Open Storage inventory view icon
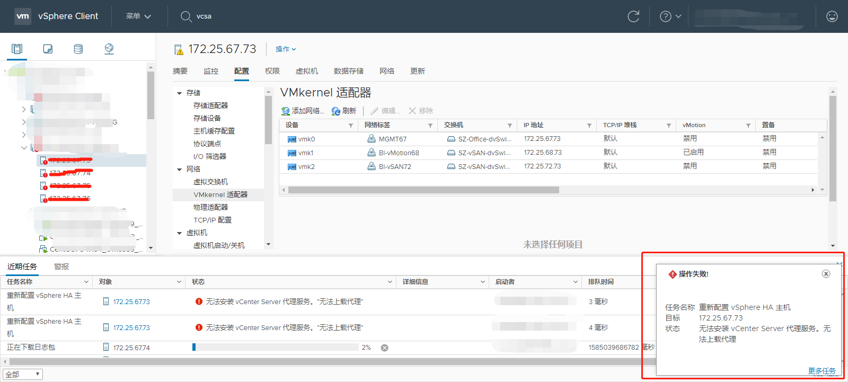The width and height of the screenshot is (848, 382). pyautogui.click(x=78, y=49)
